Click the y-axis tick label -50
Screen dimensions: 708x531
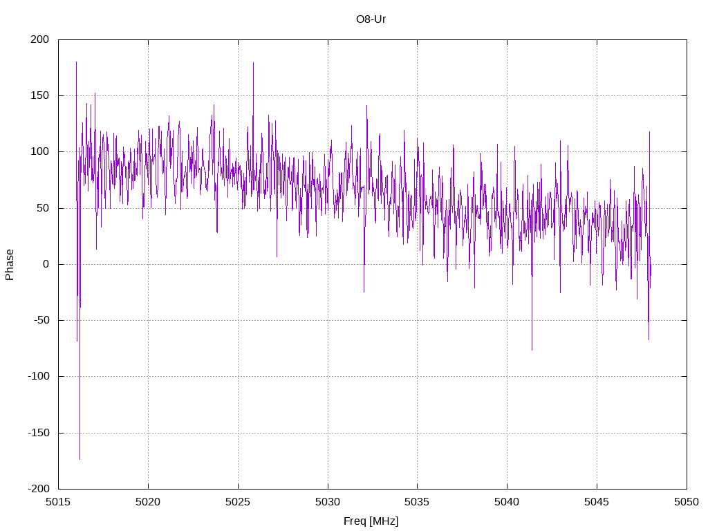tap(41, 320)
